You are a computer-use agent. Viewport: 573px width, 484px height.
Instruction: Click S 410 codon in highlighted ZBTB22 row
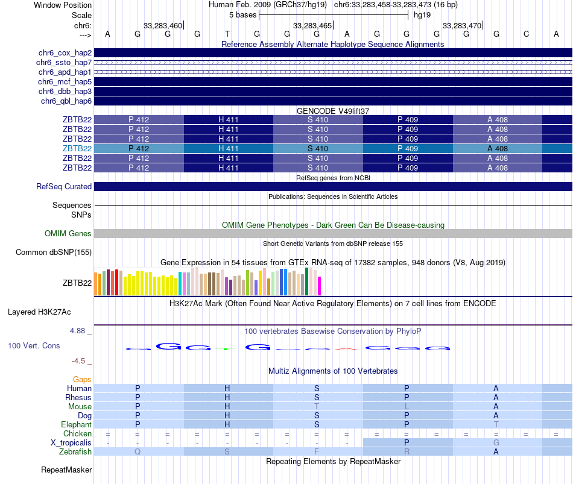pos(318,148)
